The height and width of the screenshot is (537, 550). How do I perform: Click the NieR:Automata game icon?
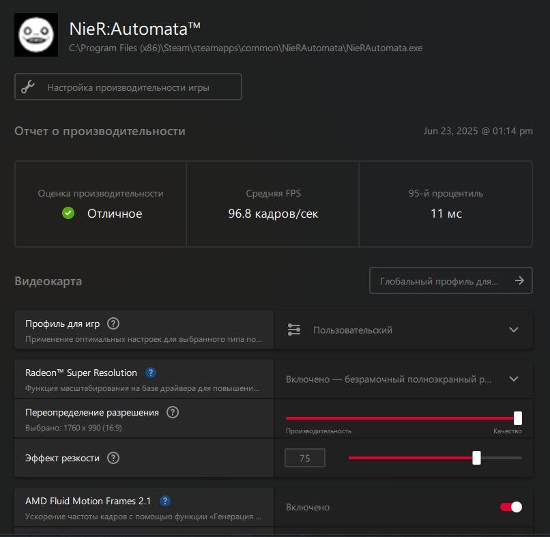[x=36, y=35]
